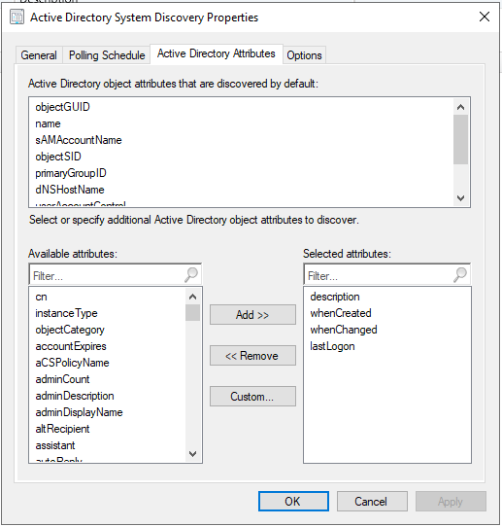Screen dimensions: 502x527
Task: Select adminDisplayName in Available attributes
Action: (x=79, y=412)
